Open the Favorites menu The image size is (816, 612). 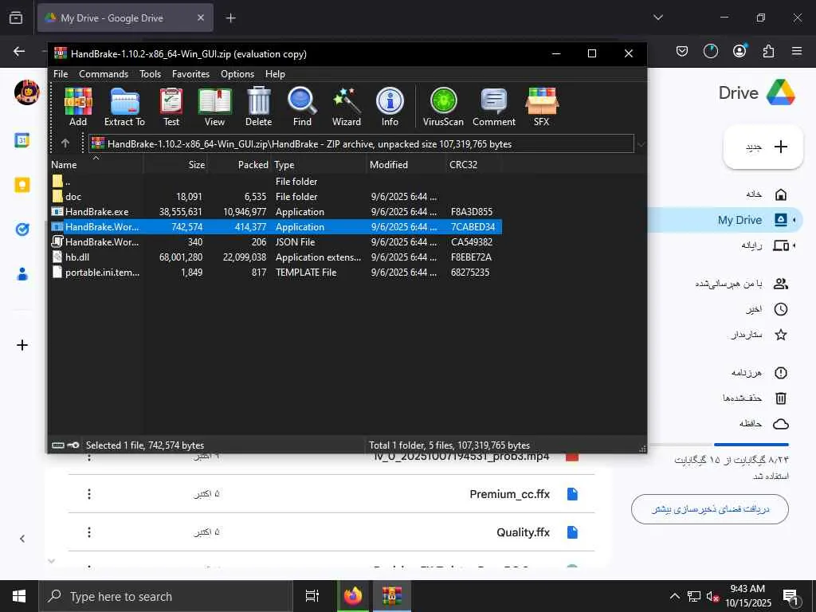click(191, 74)
